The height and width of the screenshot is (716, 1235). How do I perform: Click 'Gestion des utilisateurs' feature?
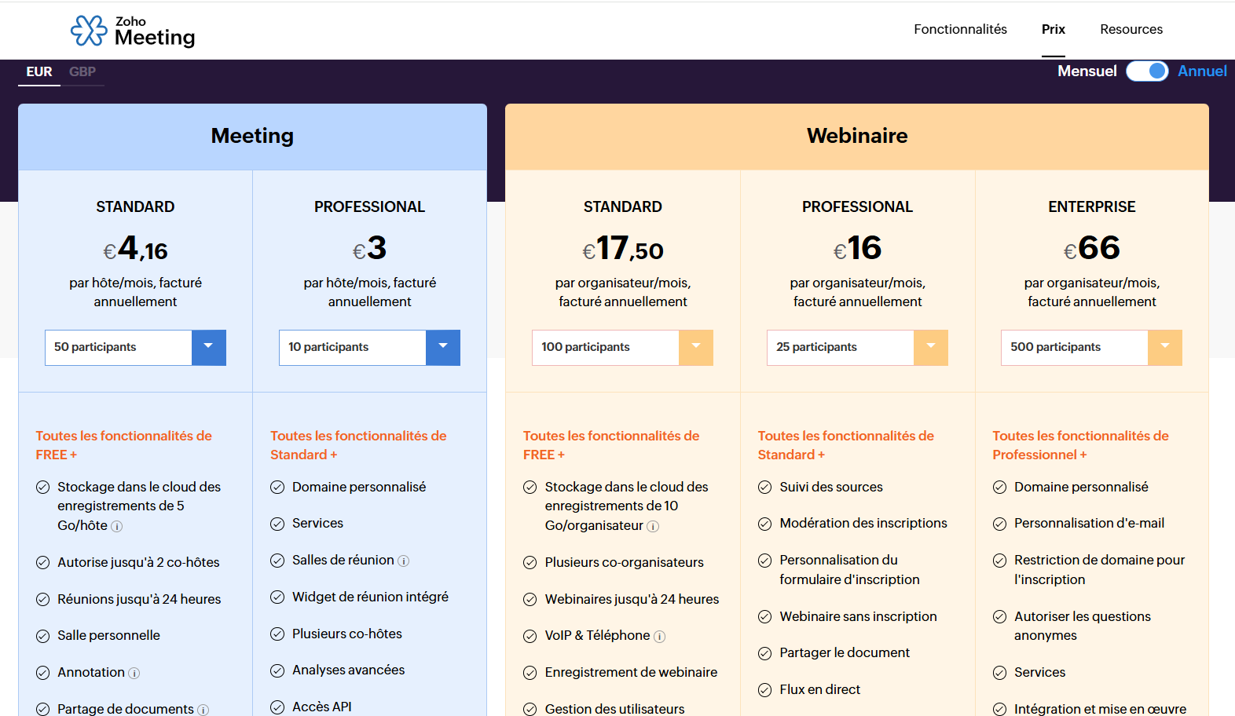coord(614,709)
